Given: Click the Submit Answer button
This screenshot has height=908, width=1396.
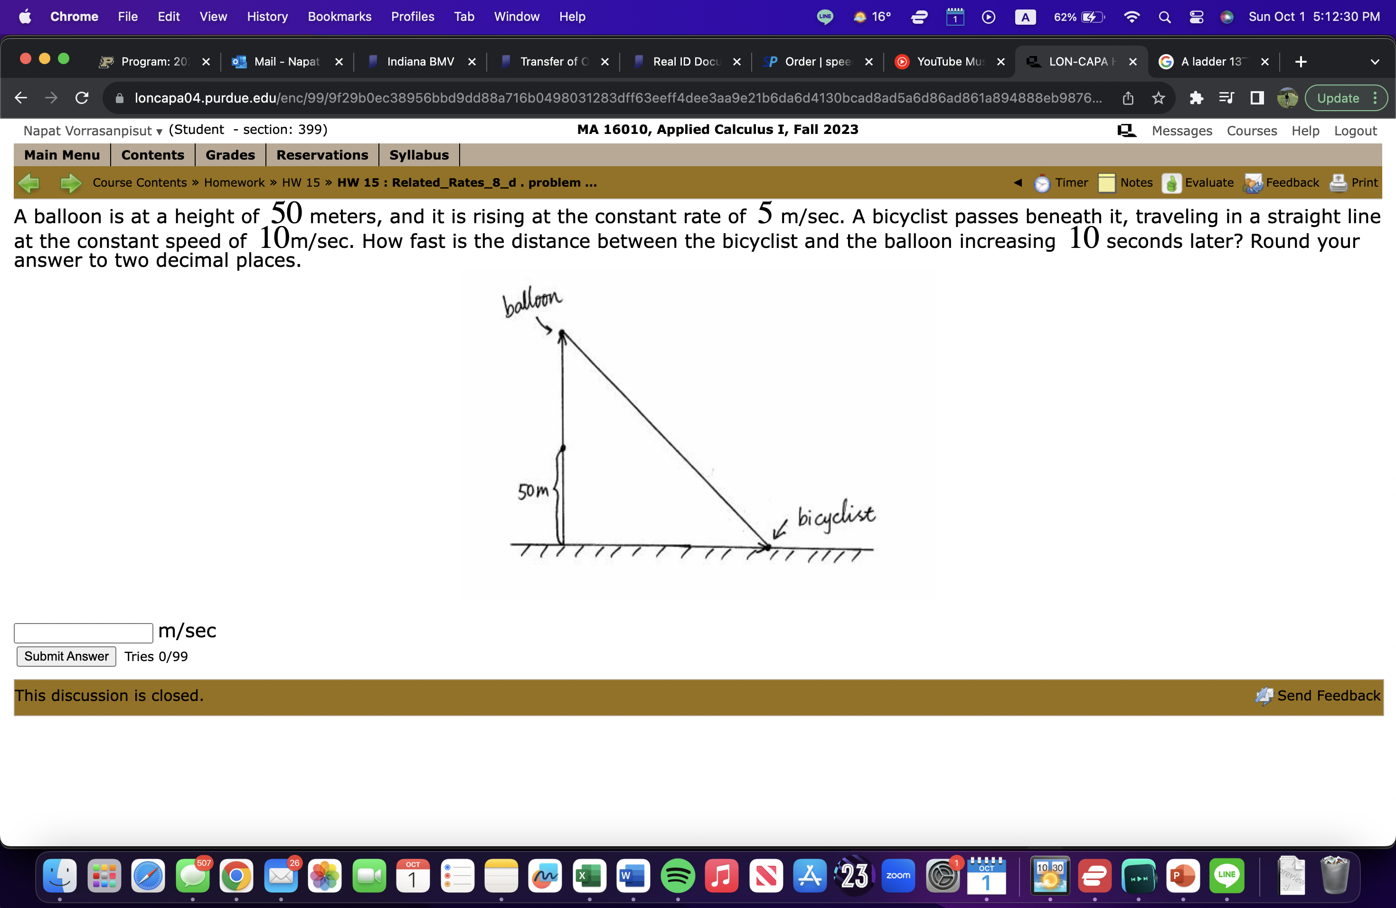Looking at the screenshot, I should pos(66,656).
